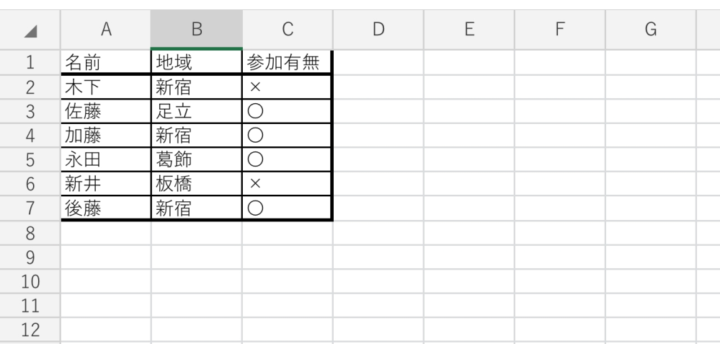Select row 8 header
720x344 pixels.
click(30, 233)
